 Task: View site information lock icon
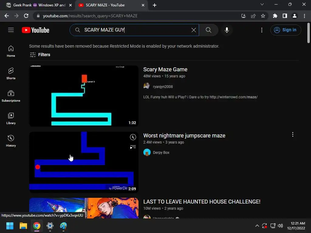click(38, 16)
